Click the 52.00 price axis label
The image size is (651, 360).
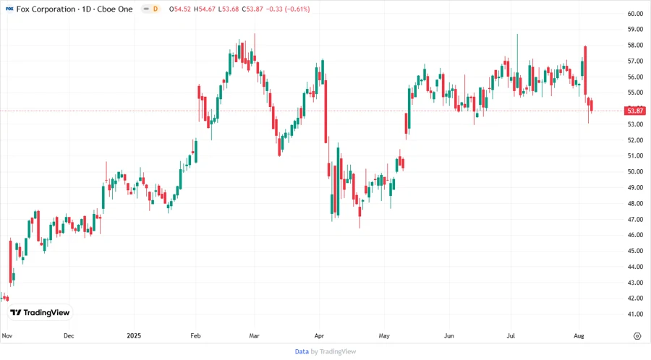pyautogui.click(x=635, y=140)
